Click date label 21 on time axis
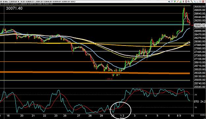The width and height of the screenshot is (206, 119). 33,116
